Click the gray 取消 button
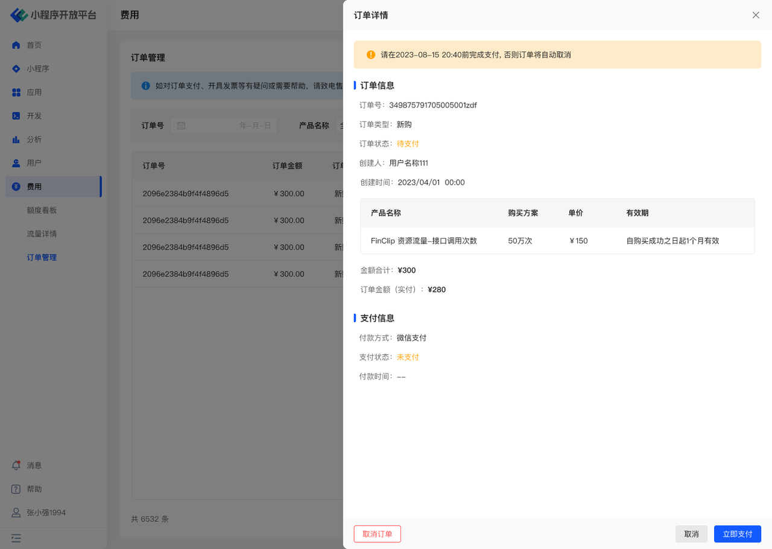This screenshot has height=549, width=772. 691,534
